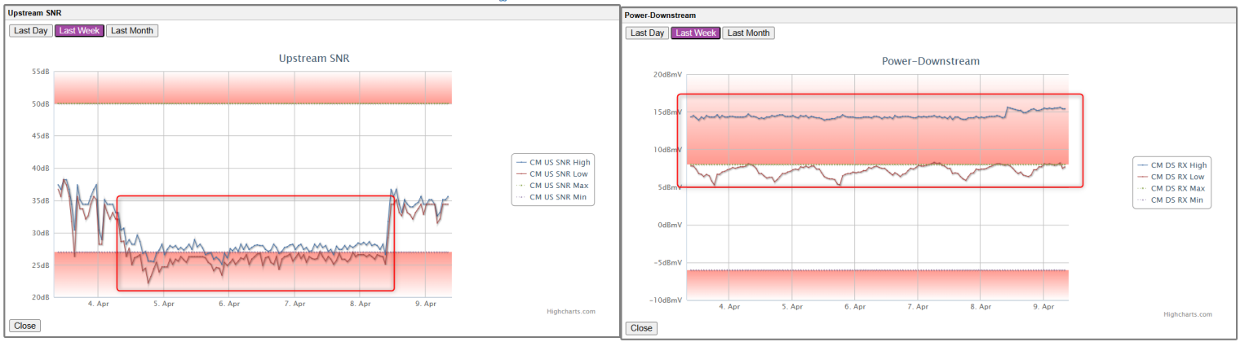Close the Upstream SNR panel
This screenshot has height=342, width=1240.
24,326
